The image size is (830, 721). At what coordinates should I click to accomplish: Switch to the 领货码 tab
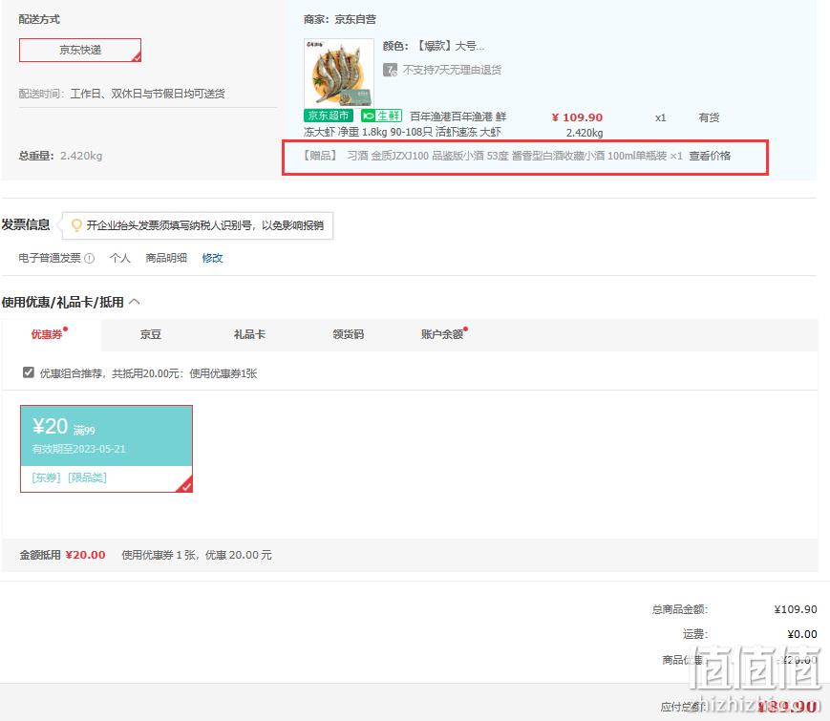(348, 334)
